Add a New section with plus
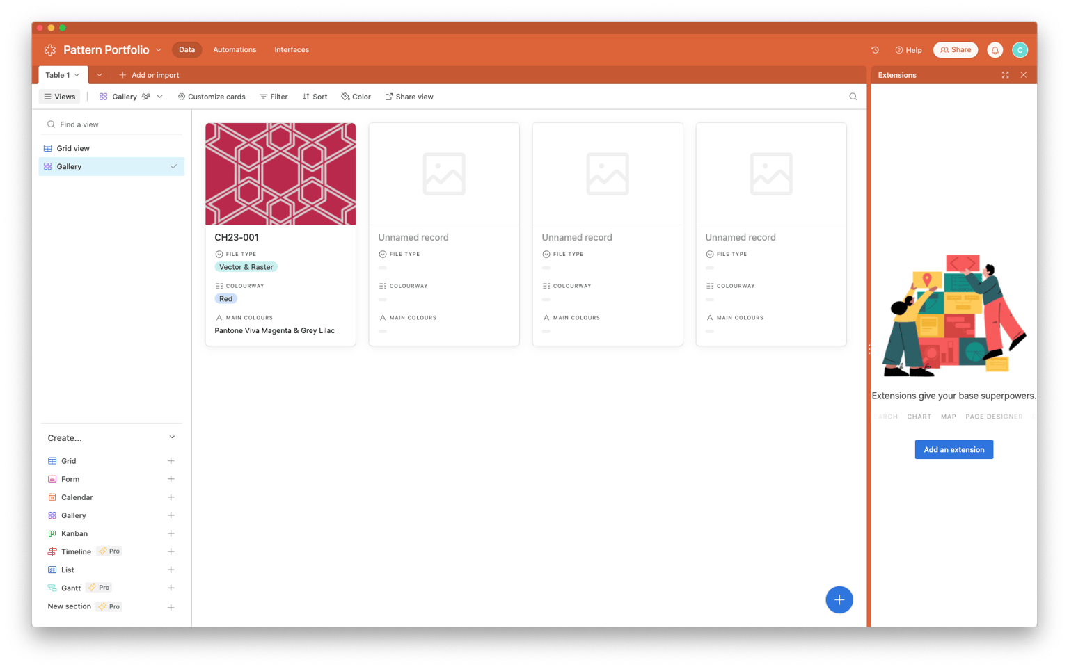This screenshot has height=669, width=1069. pyautogui.click(x=171, y=607)
